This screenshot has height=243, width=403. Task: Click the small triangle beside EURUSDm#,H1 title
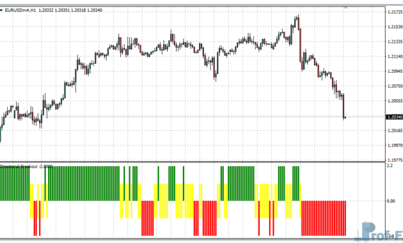(x=1, y=10)
